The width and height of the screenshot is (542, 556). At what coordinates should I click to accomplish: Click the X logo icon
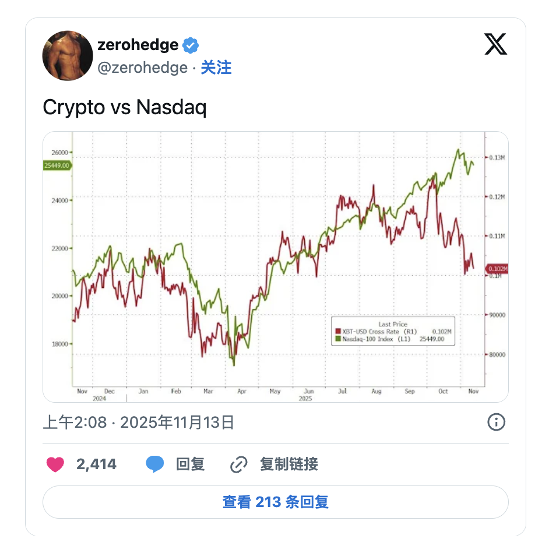click(495, 44)
